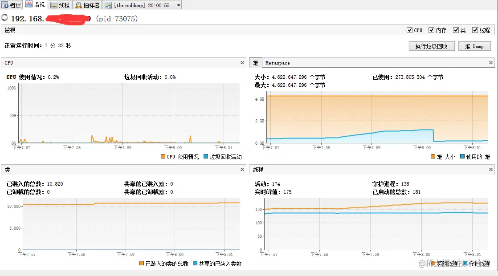Click the 共享的已装入数 0 value
The height and width of the screenshot is (276, 498).
pyautogui.click(x=171, y=184)
